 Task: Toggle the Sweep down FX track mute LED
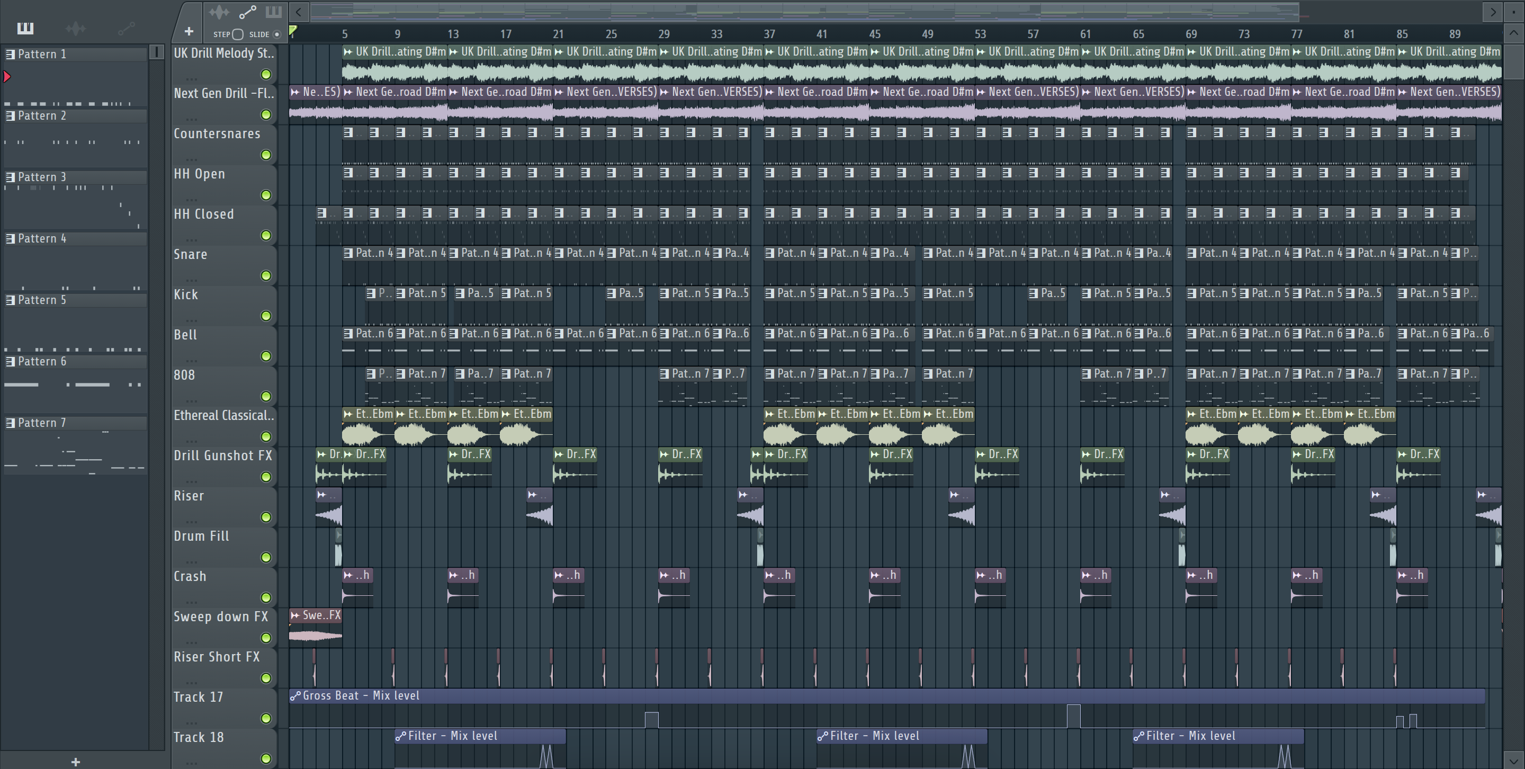(x=266, y=638)
